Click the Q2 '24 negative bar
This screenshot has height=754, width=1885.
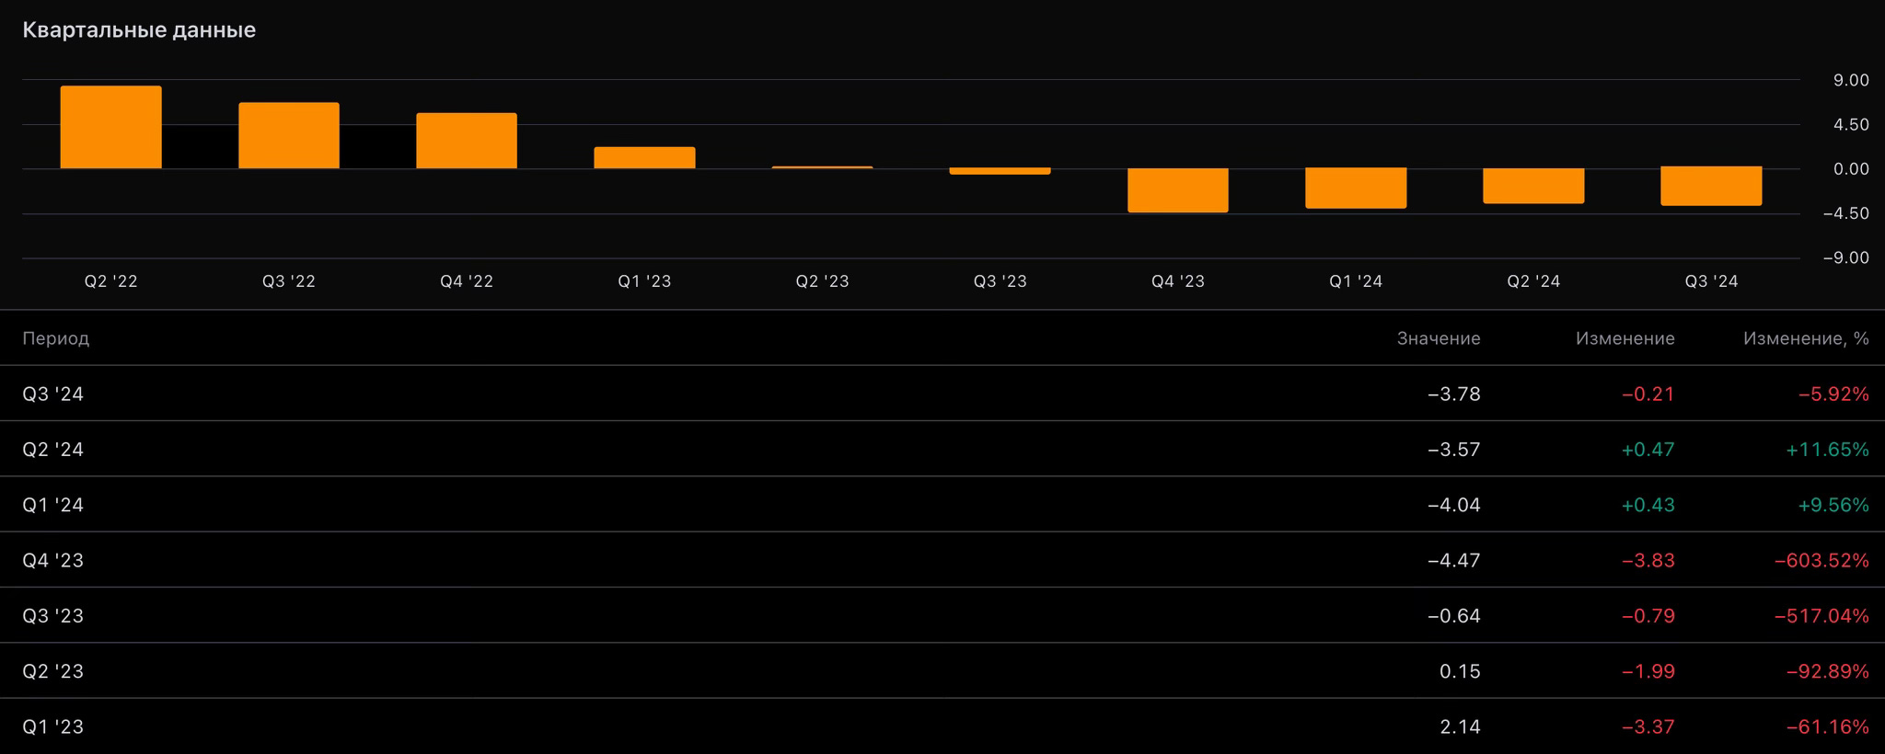(1533, 186)
